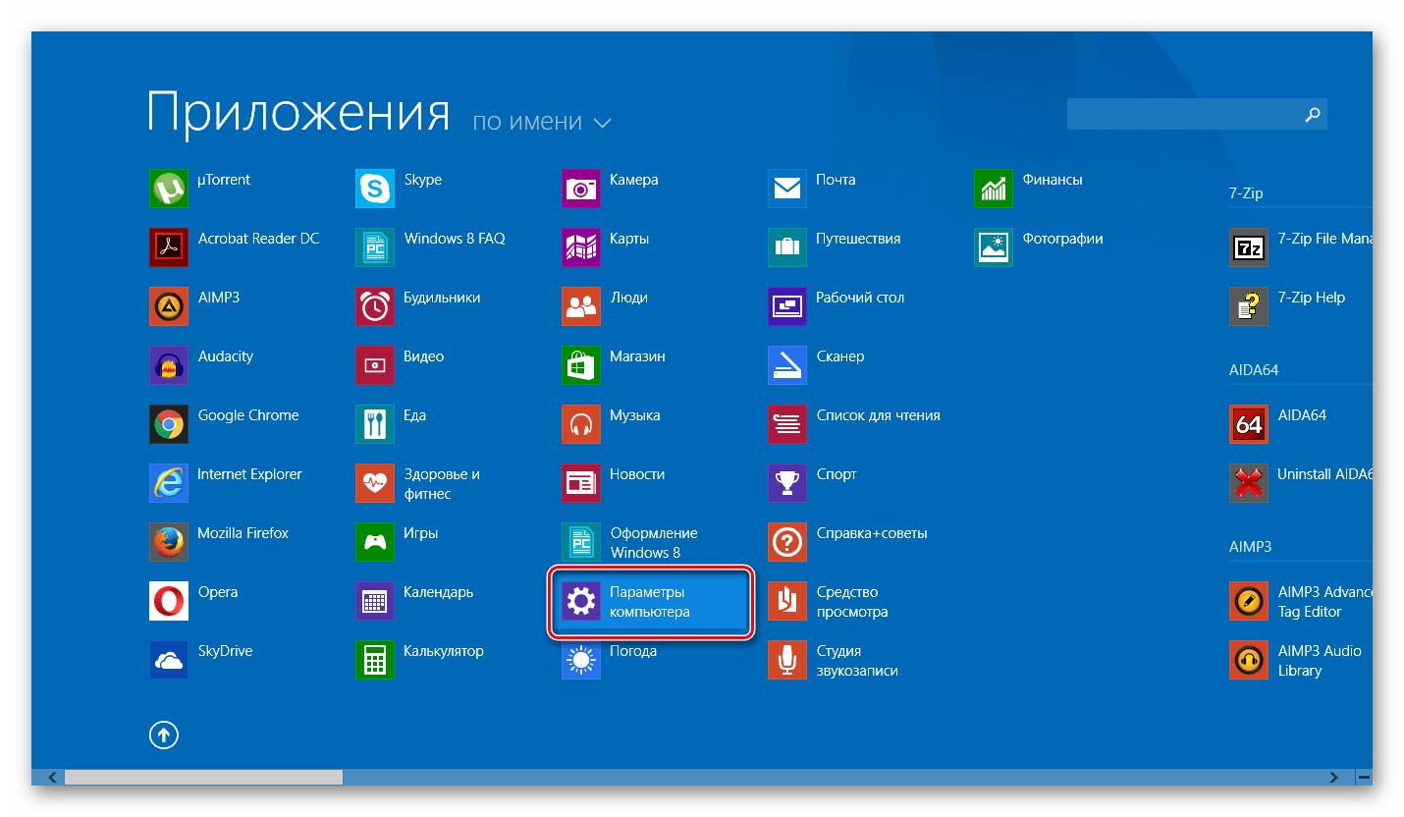Click the magnifier search button
This screenshot has width=1404, height=817.
pos(1312,115)
